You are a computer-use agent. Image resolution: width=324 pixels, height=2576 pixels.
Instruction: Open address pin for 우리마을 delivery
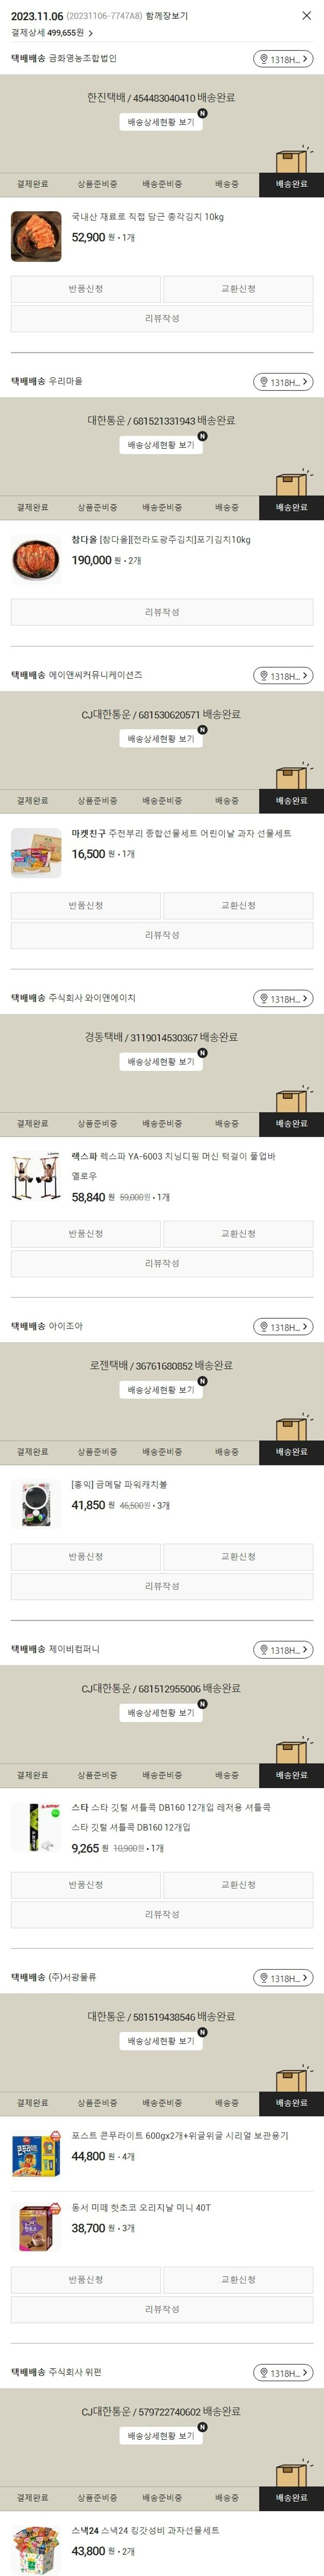(283, 382)
